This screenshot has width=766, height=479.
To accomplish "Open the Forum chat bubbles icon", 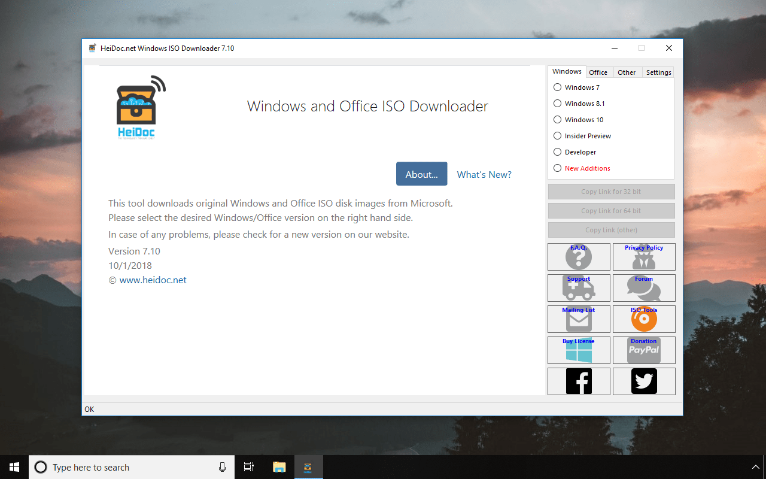I will [644, 288].
